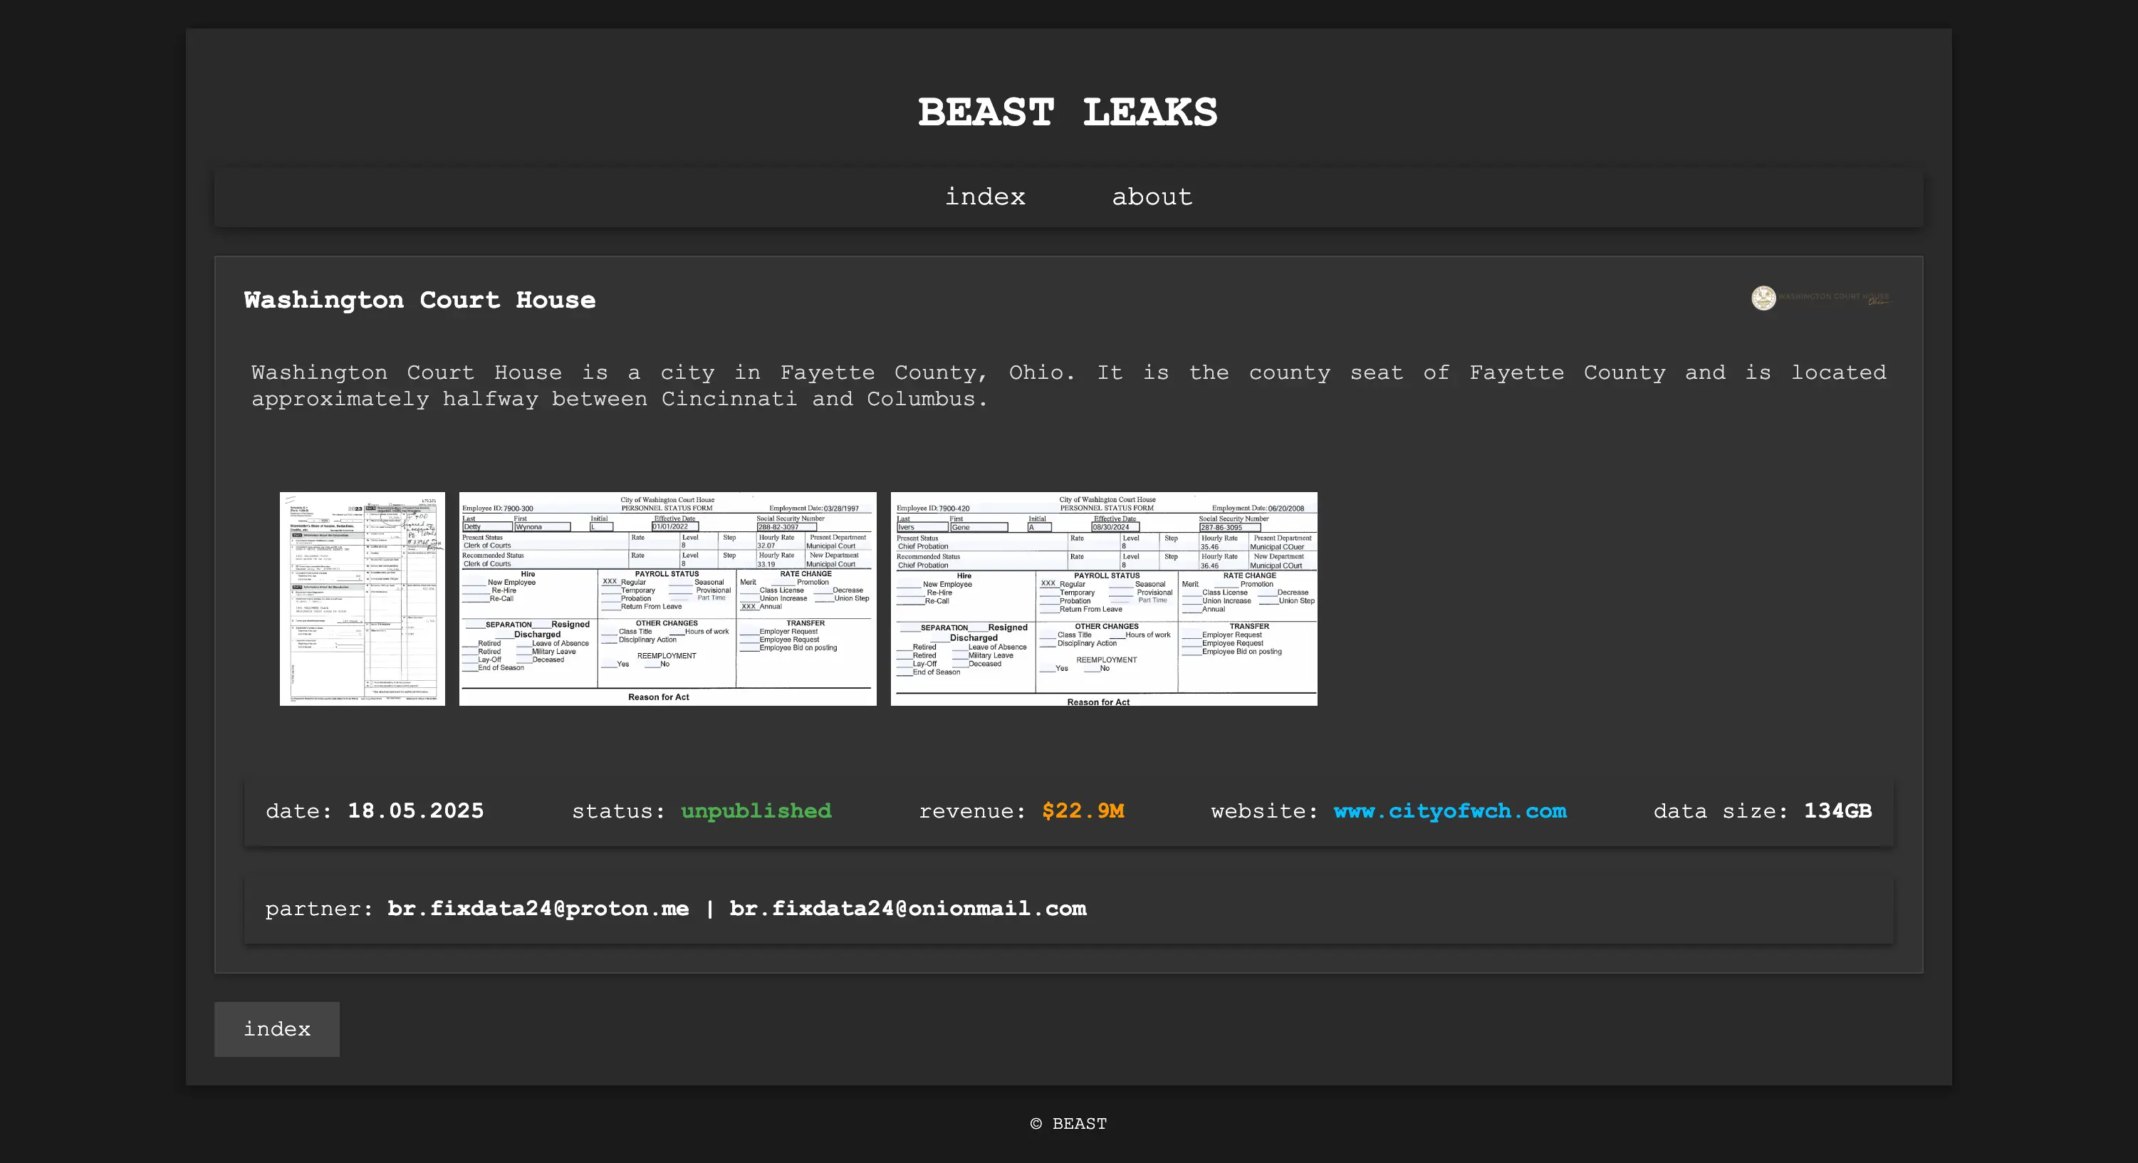Click the br.fixdata24@proton.me email address

point(538,909)
